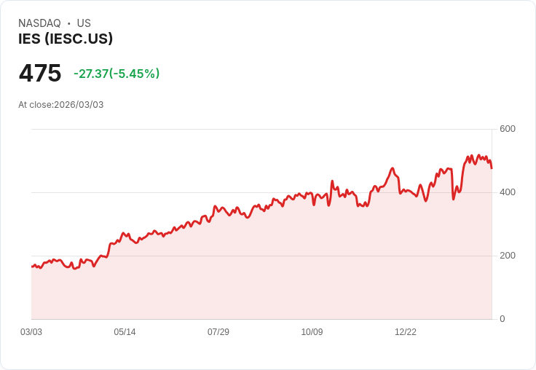Image resolution: width=536 pixels, height=370 pixels.
Task: Select the 12/22 date on x-axis
Action: click(406, 332)
